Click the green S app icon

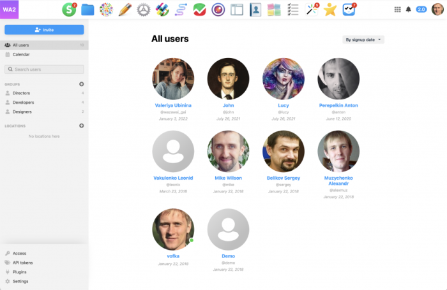click(69, 10)
